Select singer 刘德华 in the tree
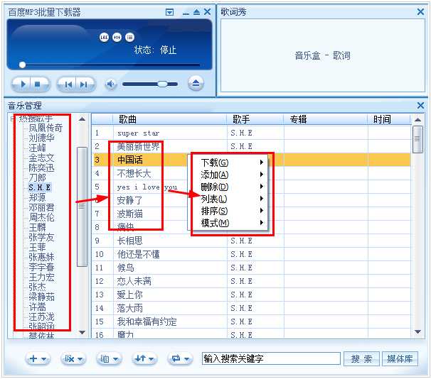Image resolution: width=431 pixels, height=379 pixels. pyautogui.click(x=41, y=138)
